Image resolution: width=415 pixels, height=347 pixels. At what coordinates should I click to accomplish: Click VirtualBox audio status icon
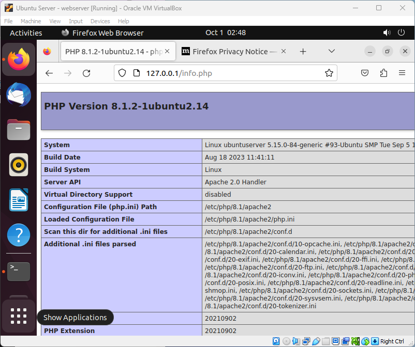point(296,341)
